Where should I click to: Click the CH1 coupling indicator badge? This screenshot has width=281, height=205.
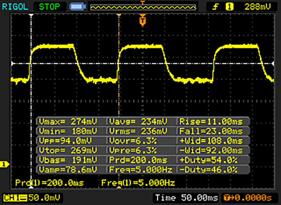coord(15,198)
